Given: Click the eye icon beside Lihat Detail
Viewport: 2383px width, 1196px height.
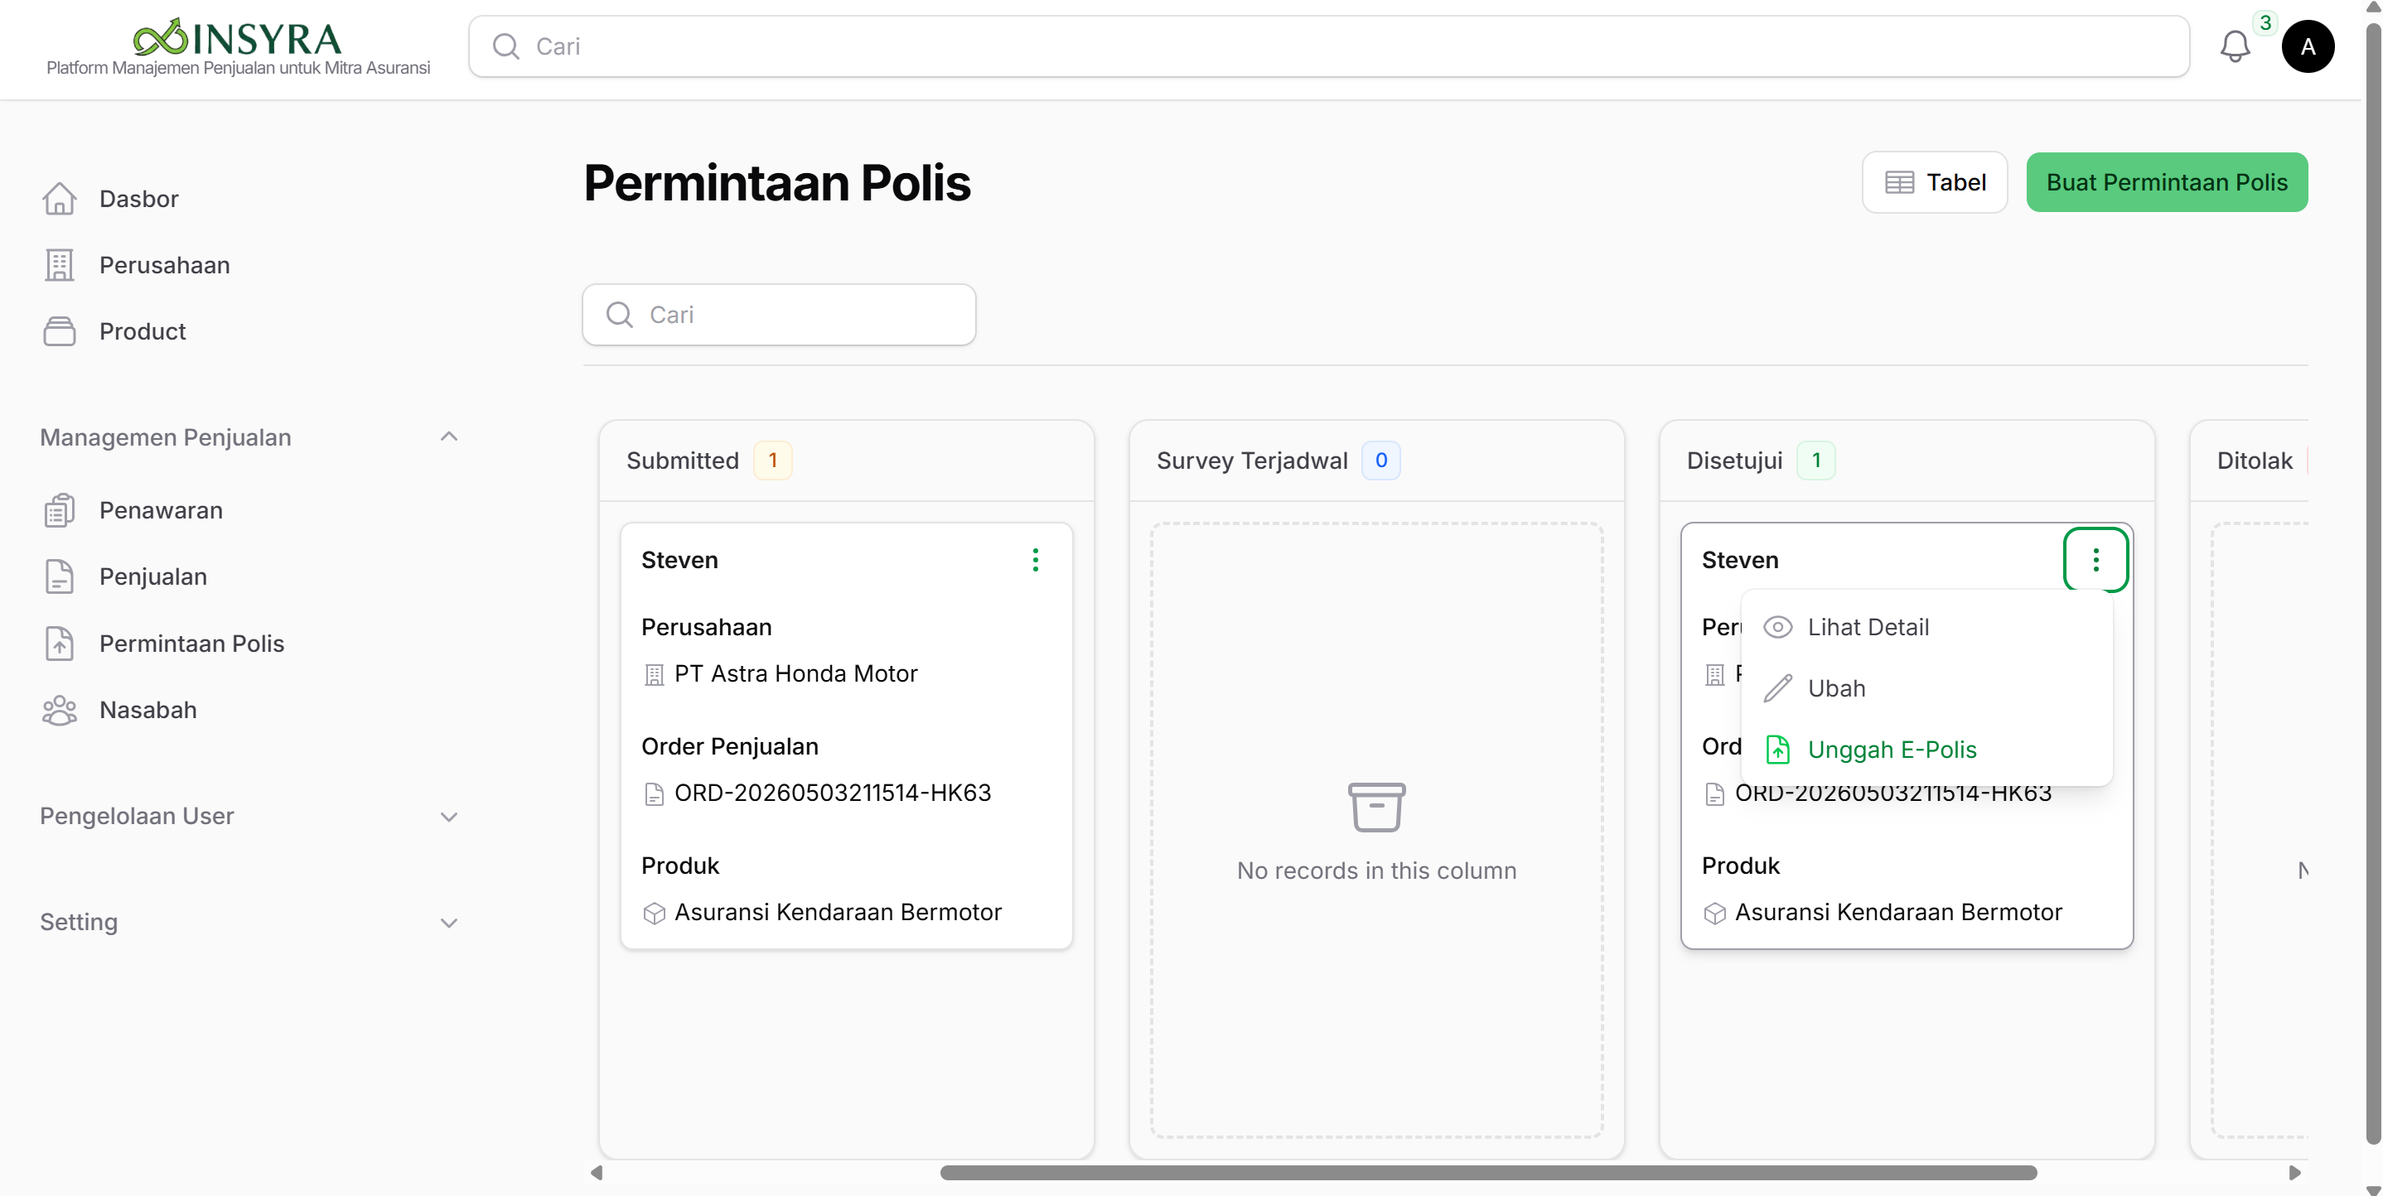Looking at the screenshot, I should [x=1777, y=627].
